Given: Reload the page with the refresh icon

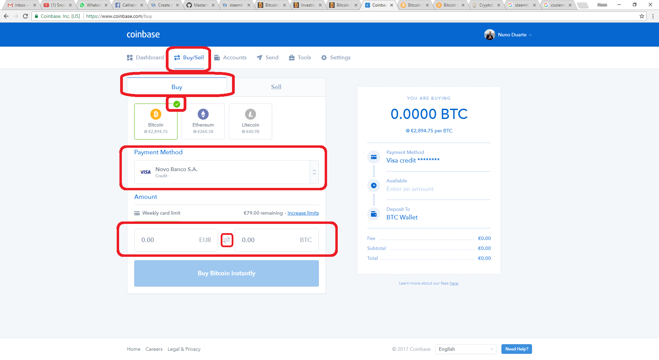Looking at the screenshot, I should pyautogui.click(x=25, y=16).
